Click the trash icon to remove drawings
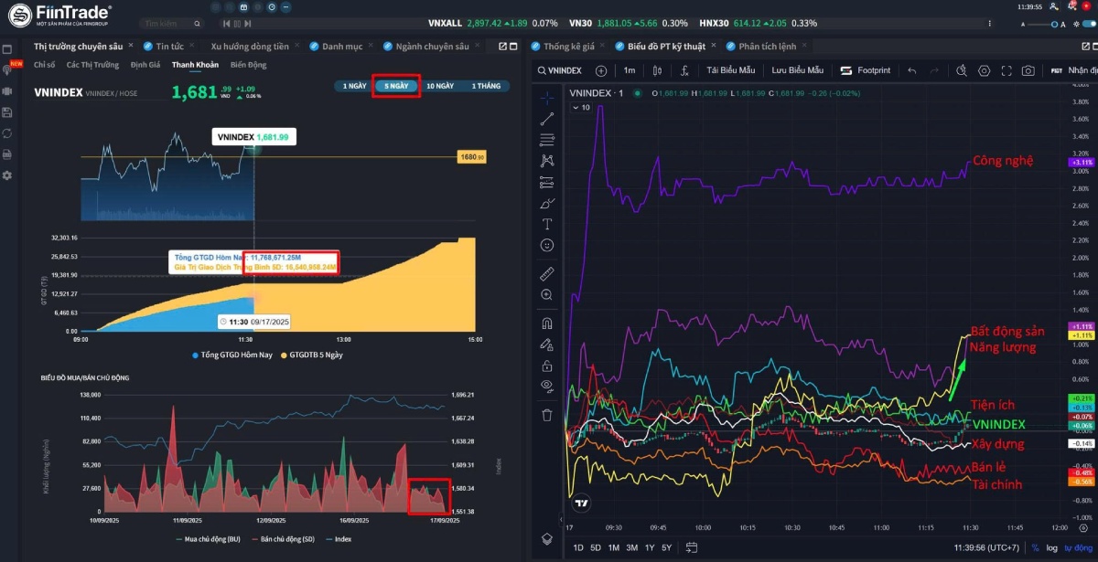The image size is (1098, 562). tap(546, 414)
